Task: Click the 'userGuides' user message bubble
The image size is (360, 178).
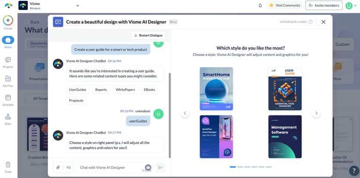Action: coord(138,121)
